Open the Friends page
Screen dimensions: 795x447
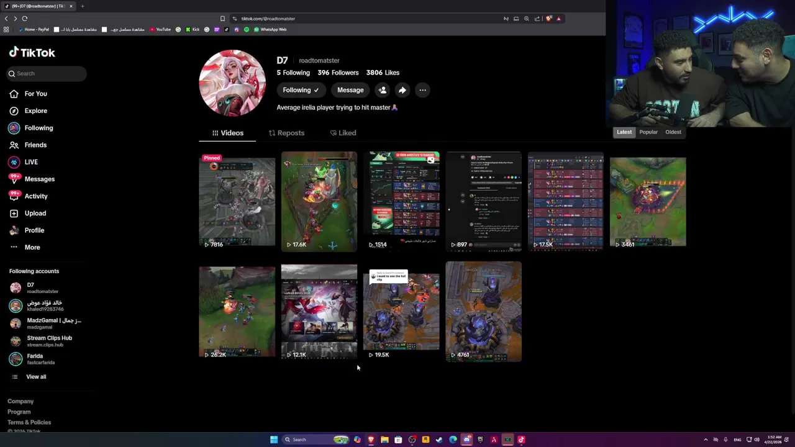[28, 145]
